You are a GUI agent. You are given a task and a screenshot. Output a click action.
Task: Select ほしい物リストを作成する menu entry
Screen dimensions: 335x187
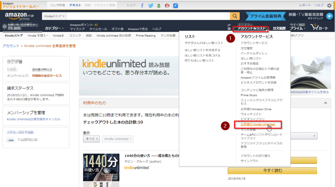coord(202,50)
